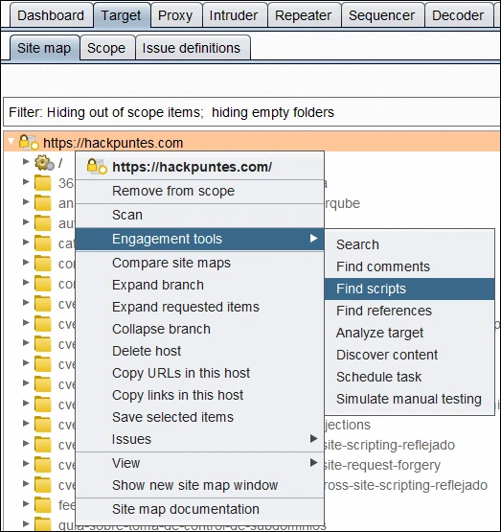
Task: Click lock icon in context menu header
Action: [97, 167]
